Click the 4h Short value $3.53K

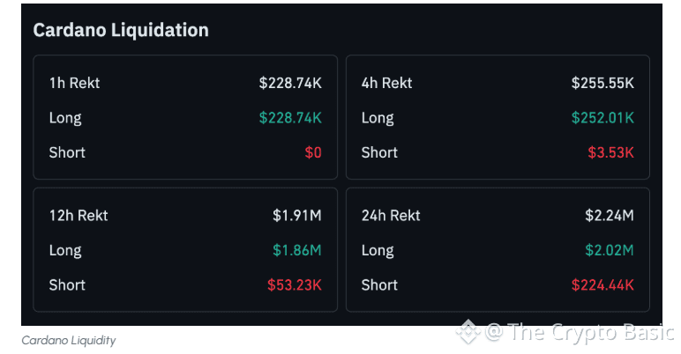610,152
